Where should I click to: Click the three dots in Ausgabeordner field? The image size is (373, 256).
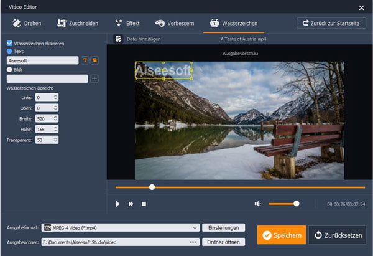pyautogui.click(x=193, y=242)
